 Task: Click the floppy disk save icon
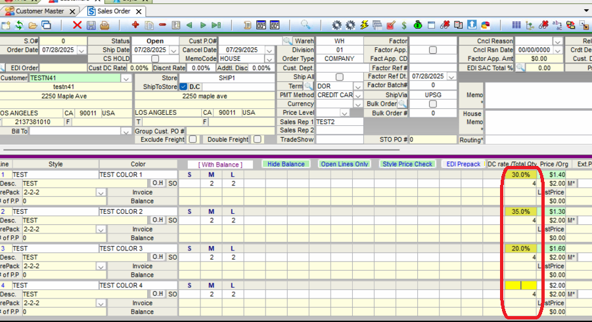pyautogui.click(x=91, y=26)
